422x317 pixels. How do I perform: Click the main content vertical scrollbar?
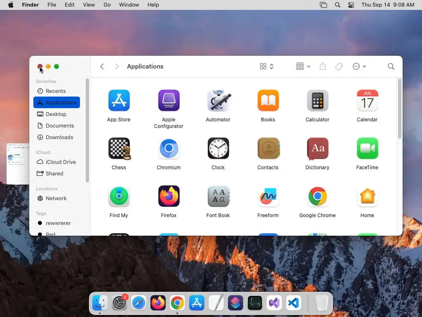coord(400,109)
